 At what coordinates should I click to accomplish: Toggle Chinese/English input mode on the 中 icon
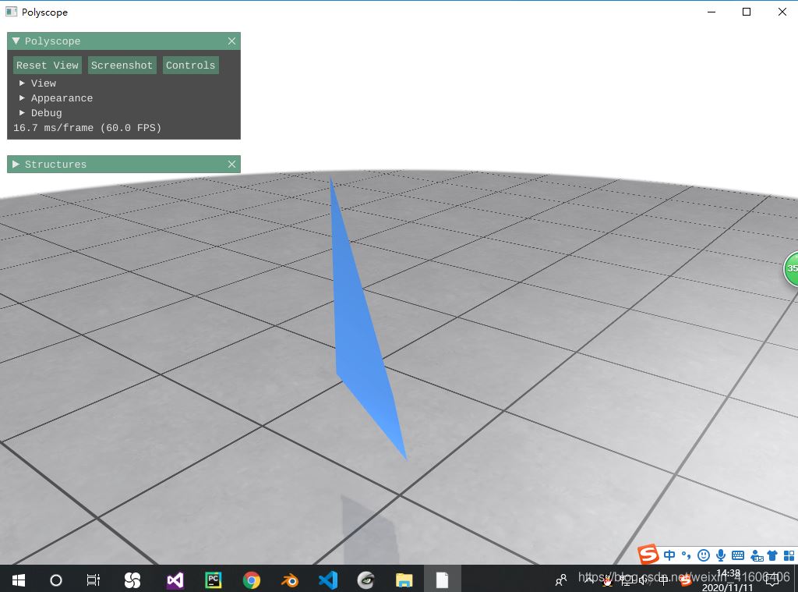pyautogui.click(x=669, y=555)
